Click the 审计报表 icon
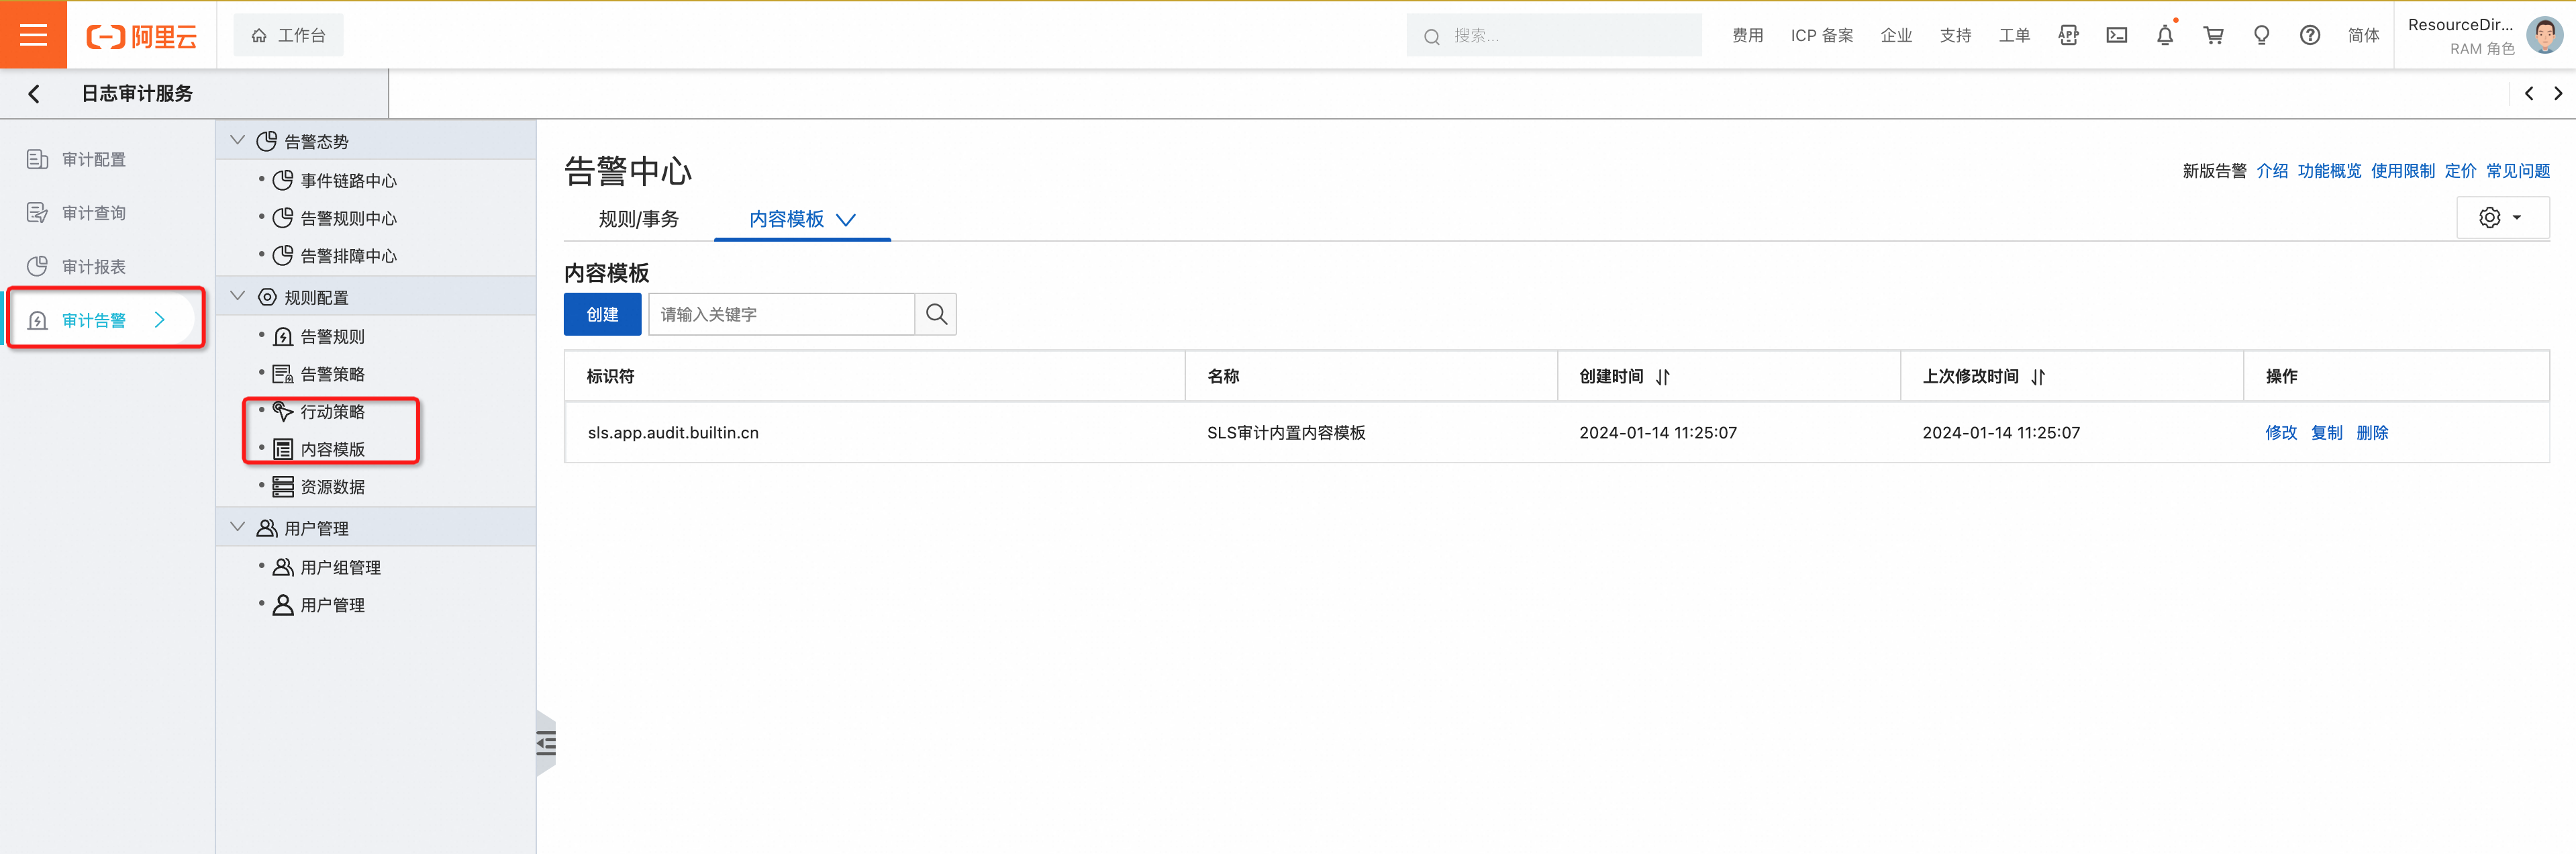2576x854 pixels. pos(37,266)
